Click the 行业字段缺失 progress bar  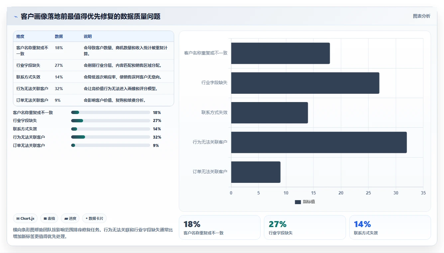click(x=111, y=121)
